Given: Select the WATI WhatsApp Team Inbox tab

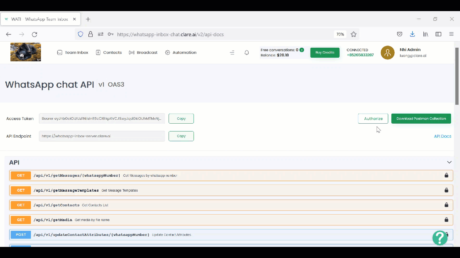Looking at the screenshot, I should point(40,19).
